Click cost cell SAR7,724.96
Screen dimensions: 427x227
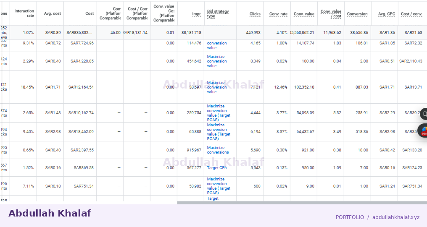coord(82,43)
